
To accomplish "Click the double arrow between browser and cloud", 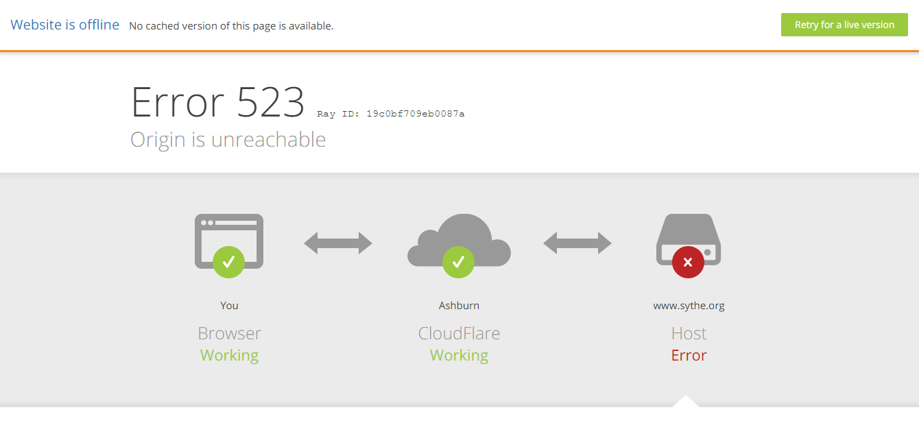I will [338, 243].
